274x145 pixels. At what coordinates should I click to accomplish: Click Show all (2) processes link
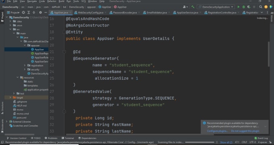click(226, 142)
